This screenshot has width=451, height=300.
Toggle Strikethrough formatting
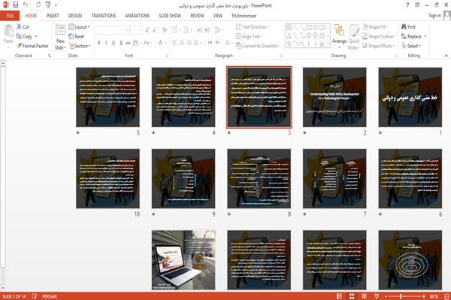click(x=128, y=43)
